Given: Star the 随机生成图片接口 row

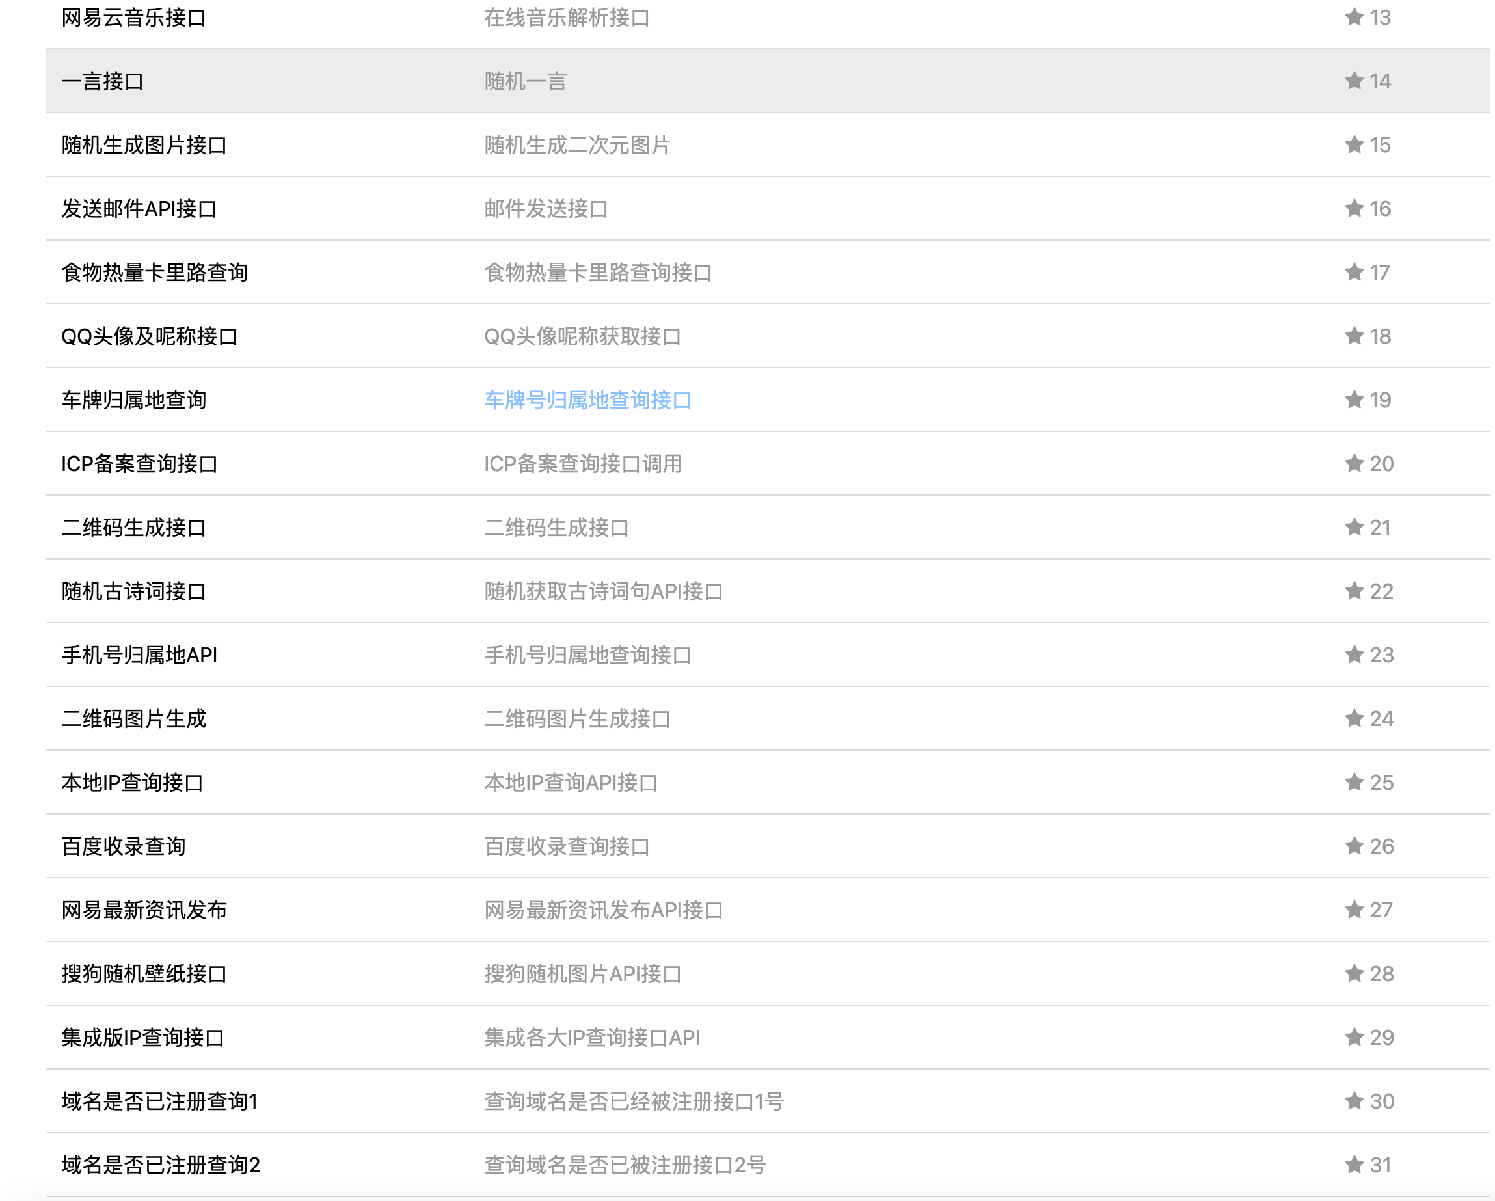Looking at the screenshot, I should pos(1354,144).
